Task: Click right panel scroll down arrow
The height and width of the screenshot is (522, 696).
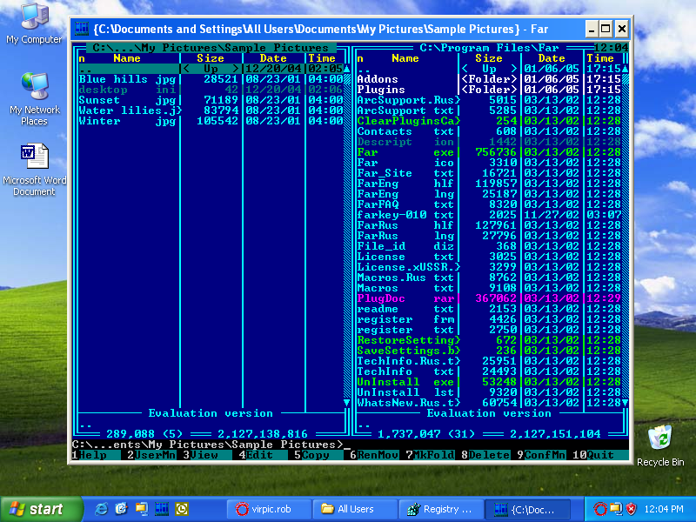Action: point(626,403)
